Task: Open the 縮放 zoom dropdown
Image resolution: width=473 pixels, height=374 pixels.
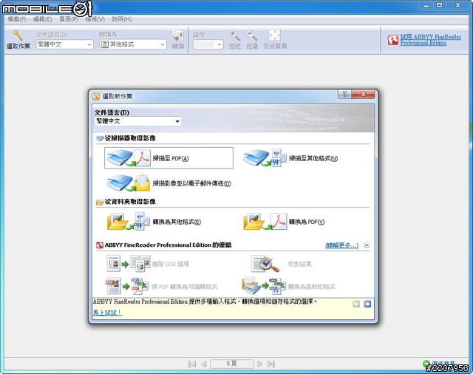Action: [208, 44]
